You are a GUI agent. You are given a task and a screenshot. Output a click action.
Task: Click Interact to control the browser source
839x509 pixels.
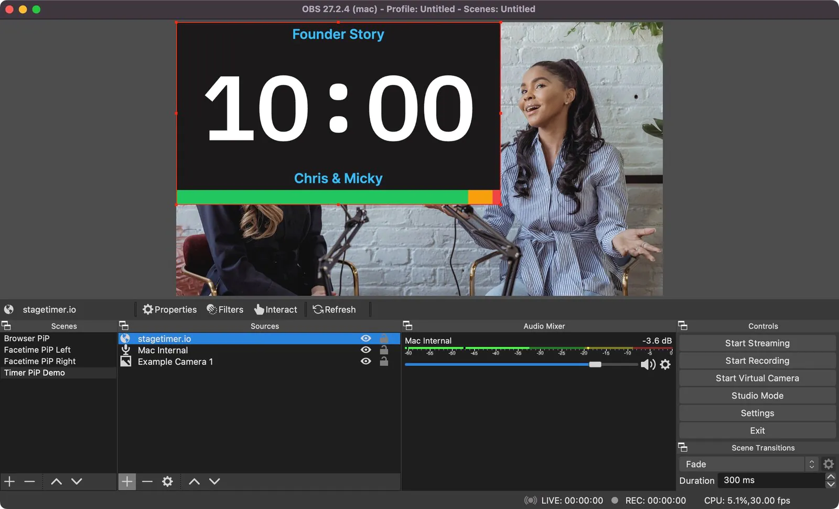(x=276, y=309)
